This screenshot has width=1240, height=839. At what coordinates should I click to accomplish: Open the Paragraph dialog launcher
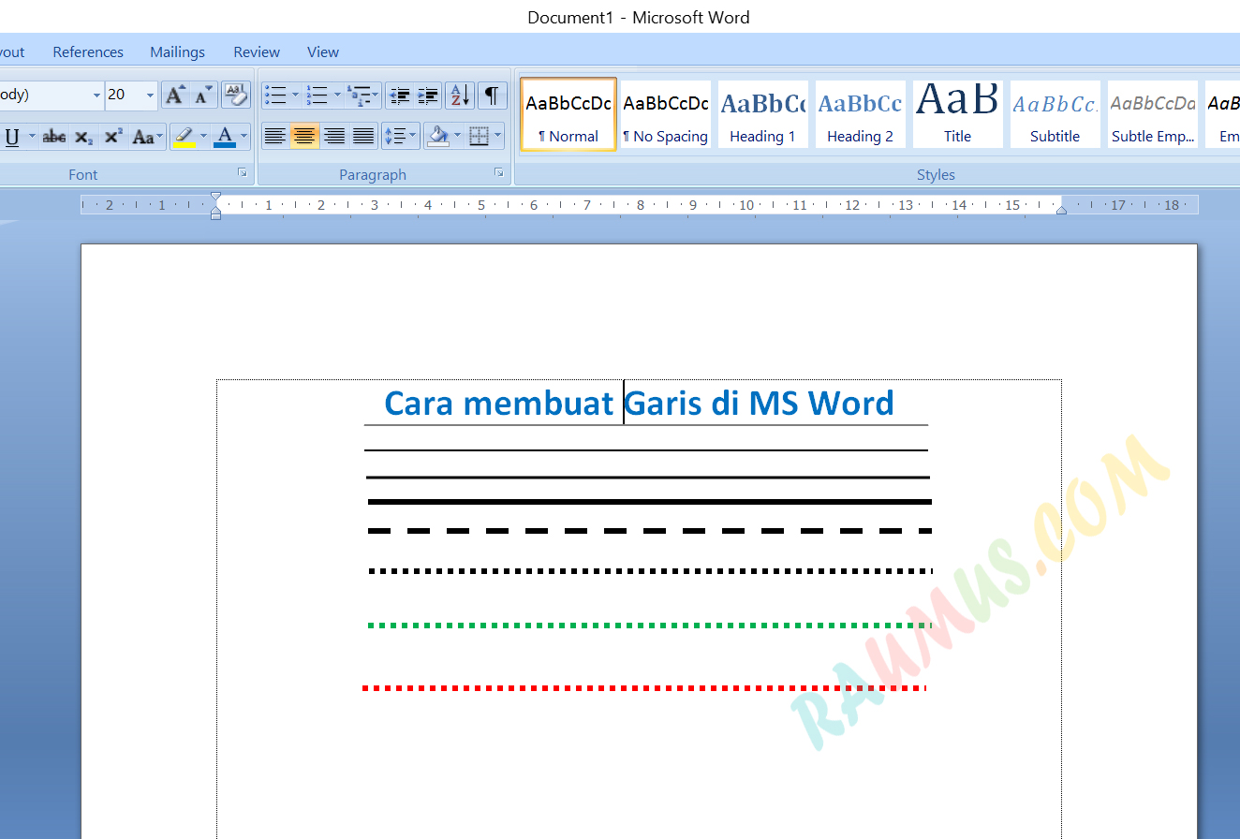click(x=499, y=173)
